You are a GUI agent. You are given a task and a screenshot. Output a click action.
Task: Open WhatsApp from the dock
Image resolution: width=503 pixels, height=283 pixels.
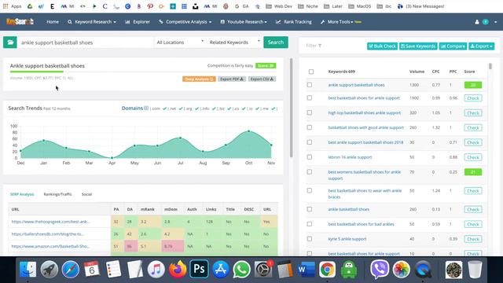pos(241,269)
